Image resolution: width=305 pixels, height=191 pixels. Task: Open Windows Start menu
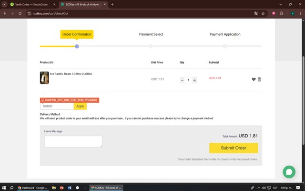click(x=4, y=188)
